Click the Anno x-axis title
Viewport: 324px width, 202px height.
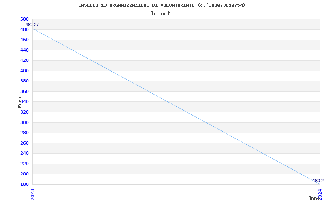pyautogui.click(x=314, y=198)
